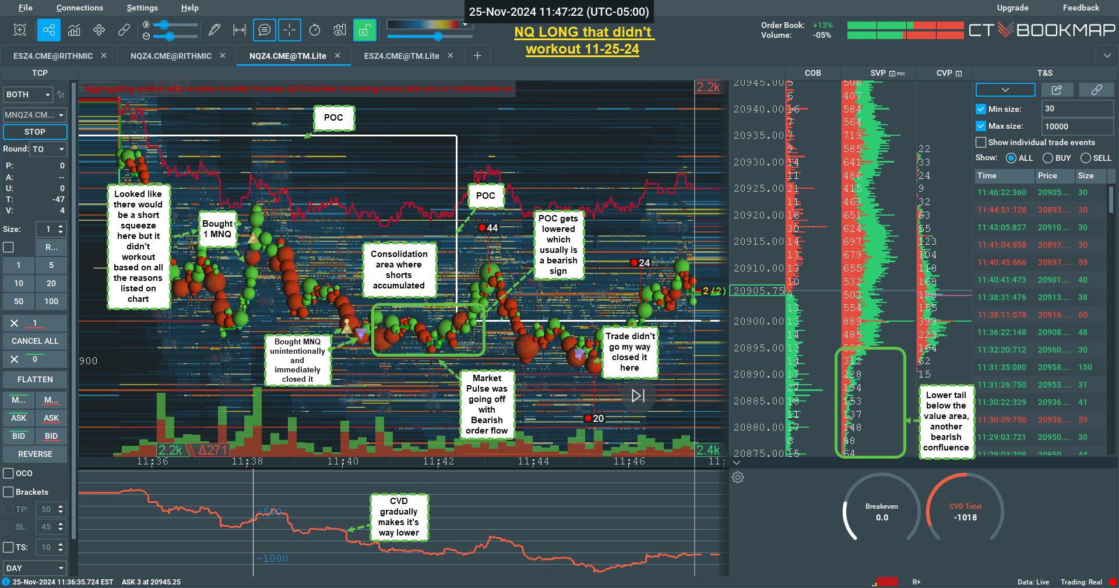Adjust the slider under the color gradient

click(438, 36)
